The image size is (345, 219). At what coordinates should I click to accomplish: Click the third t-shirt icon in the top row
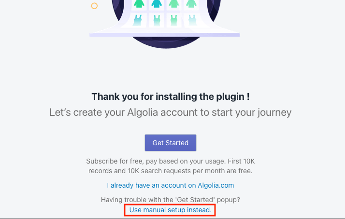pyautogui.click(x=174, y=4)
